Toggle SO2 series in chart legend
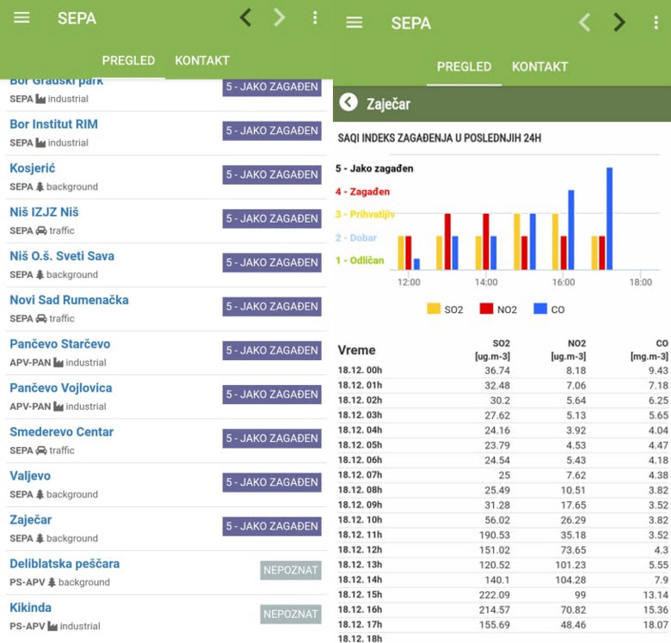The height and width of the screenshot is (643, 671). point(446,309)
